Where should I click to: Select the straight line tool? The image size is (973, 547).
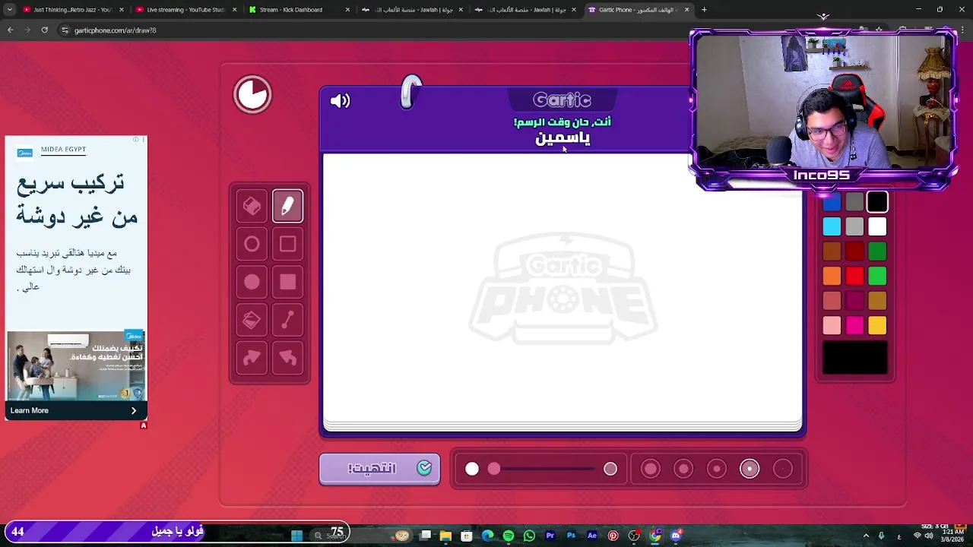[287, 320]
